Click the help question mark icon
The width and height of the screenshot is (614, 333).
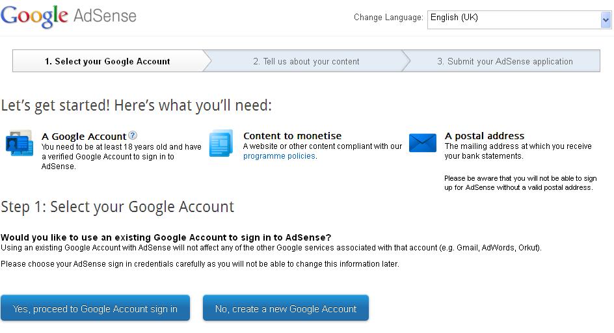(x=133, y=135)
